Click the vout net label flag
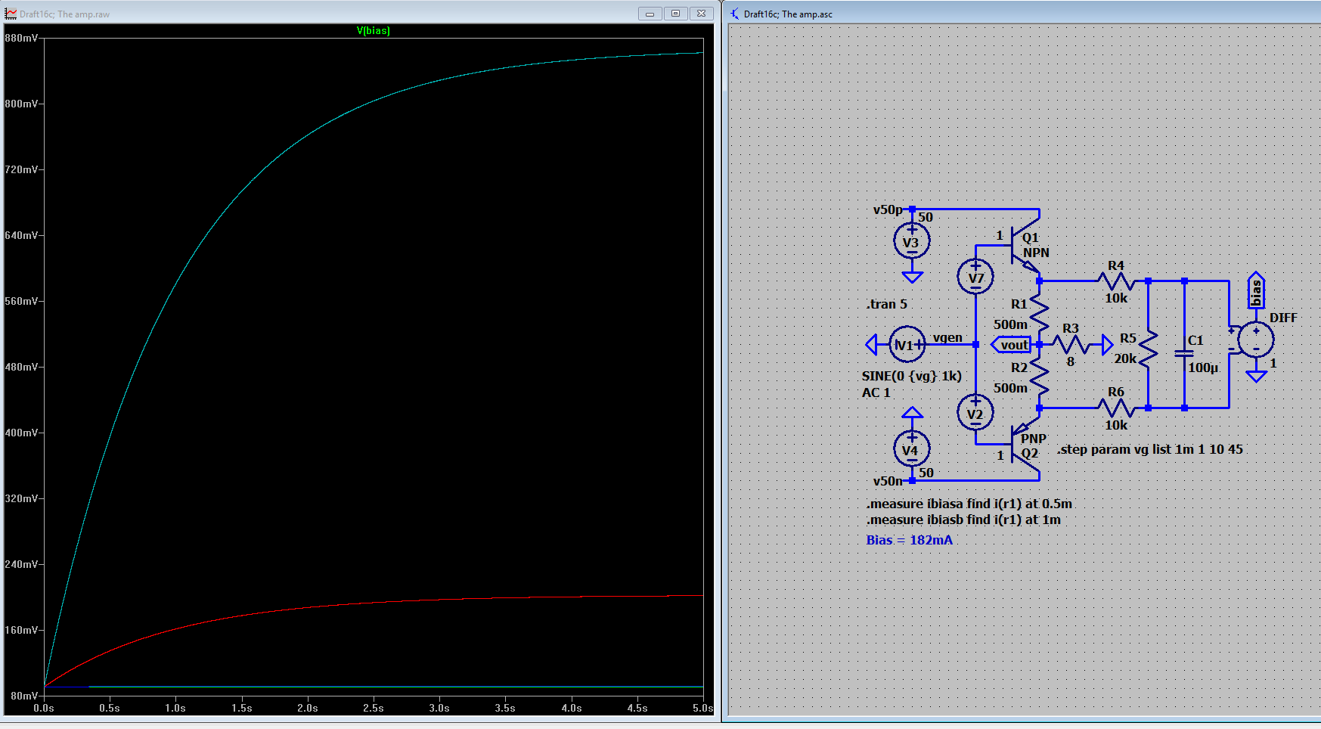Image resolution: width=1321 pixels, height=729 pixels. tap(1012, 345)
